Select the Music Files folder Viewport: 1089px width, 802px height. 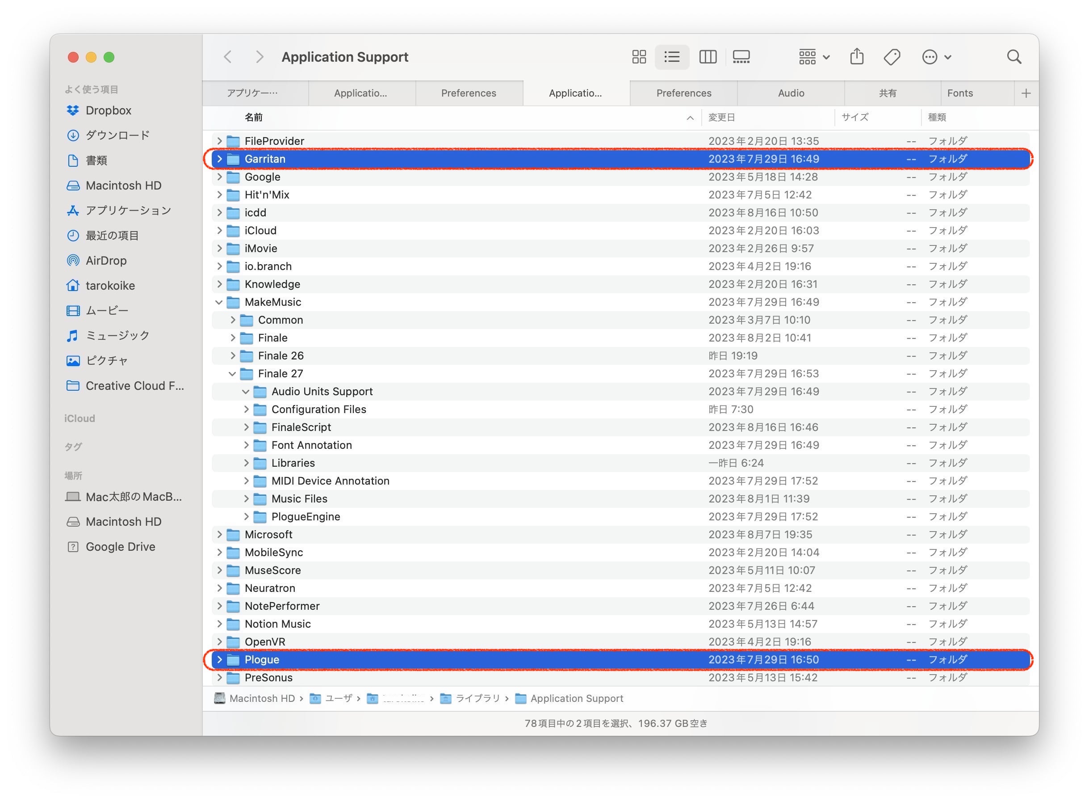click(620, 499)
